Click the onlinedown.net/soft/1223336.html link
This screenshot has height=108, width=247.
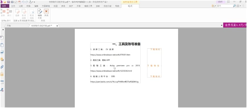pos(111,71)
